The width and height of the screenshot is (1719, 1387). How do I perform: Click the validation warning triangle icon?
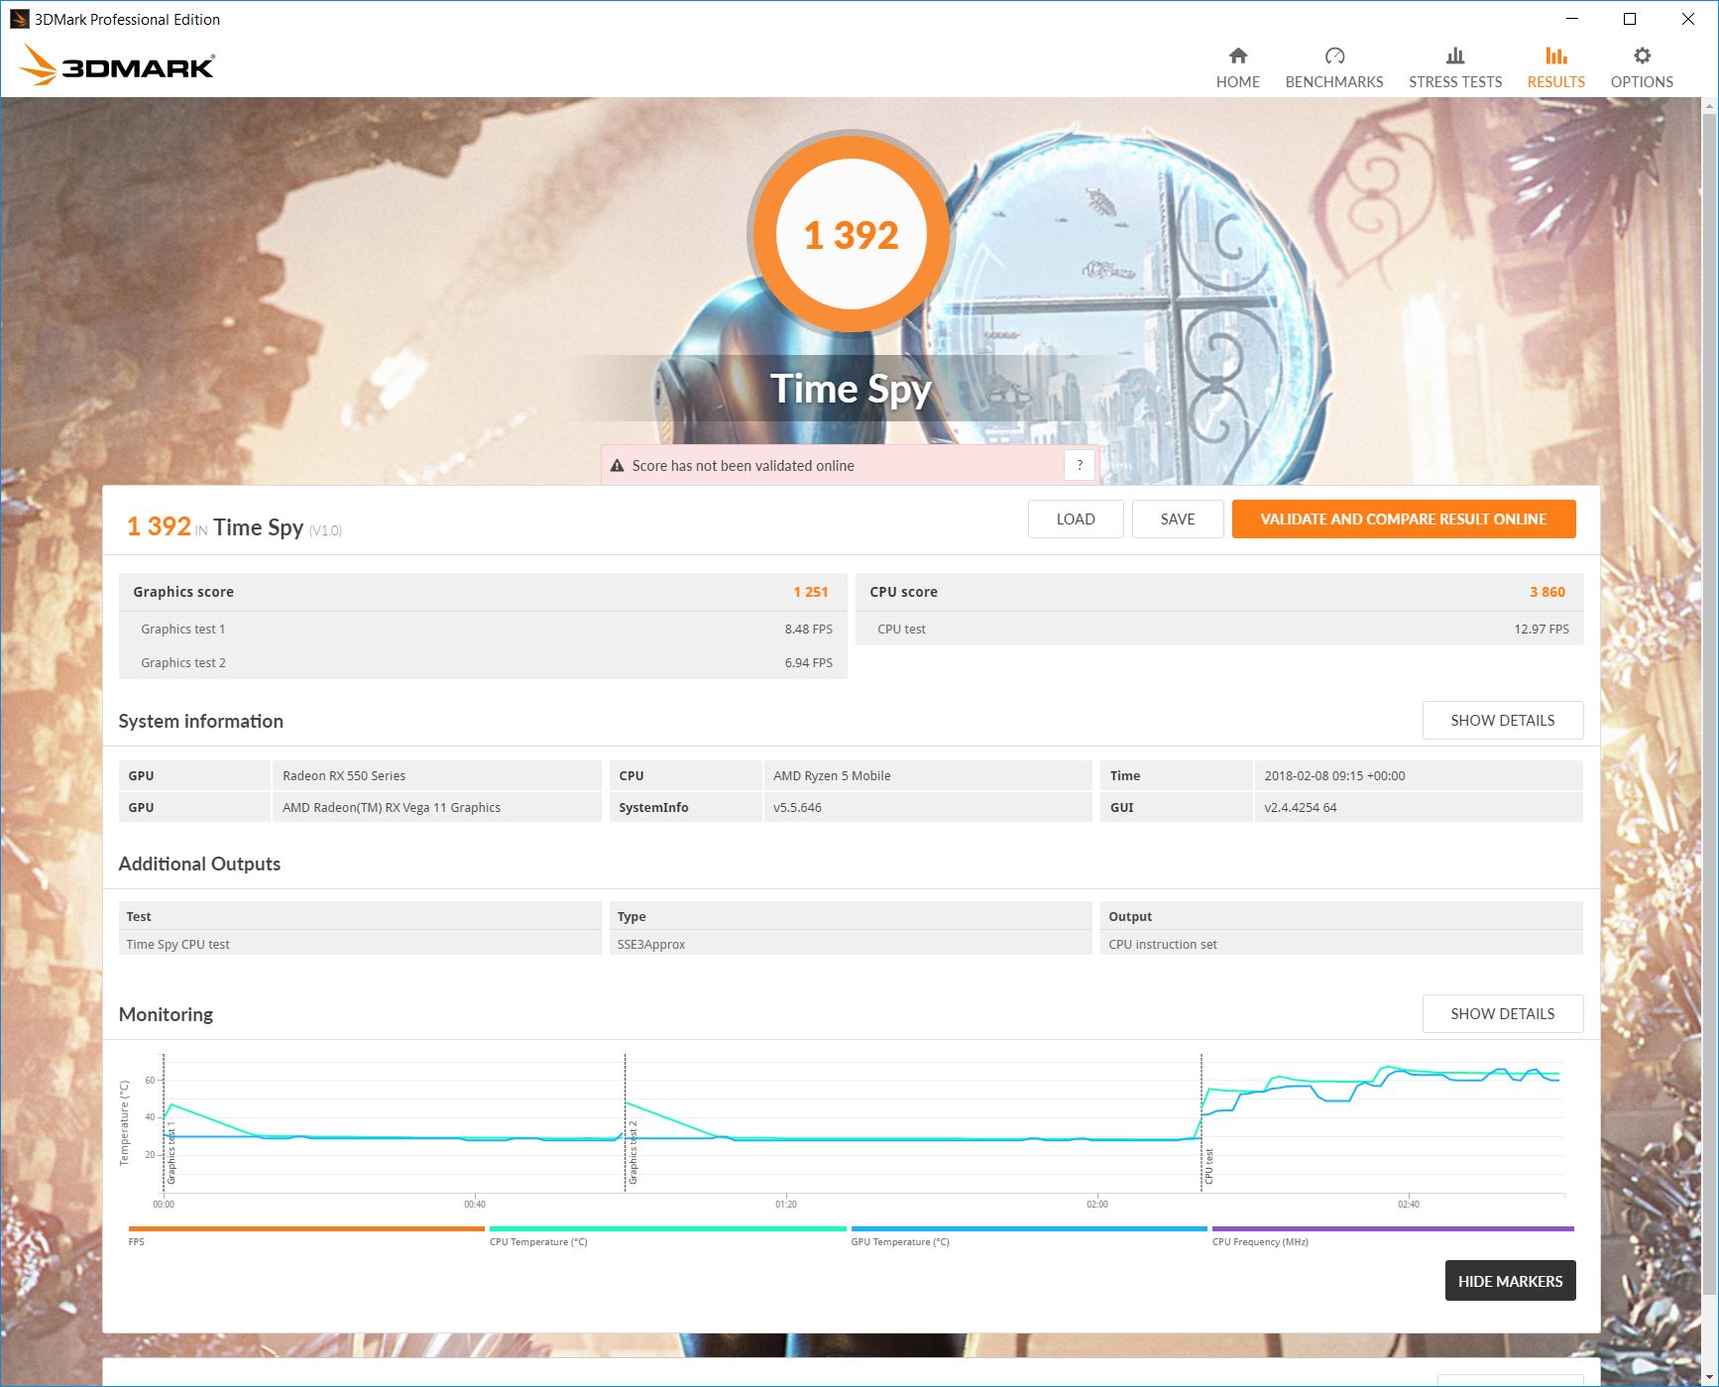coord(617,465)
